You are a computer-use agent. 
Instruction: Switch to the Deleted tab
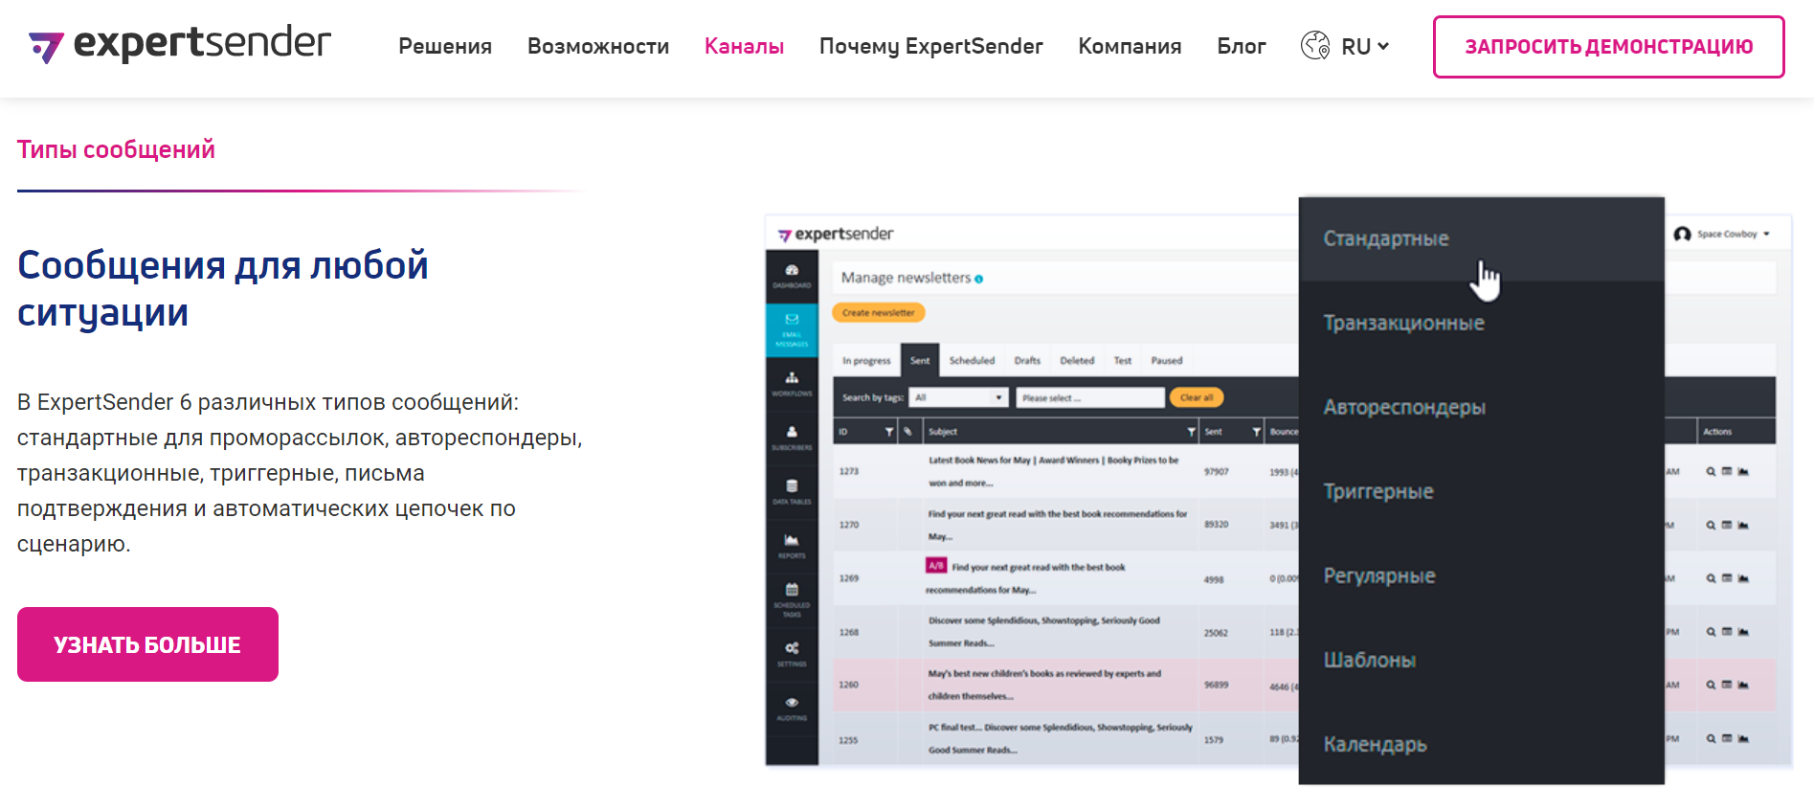1077,361
